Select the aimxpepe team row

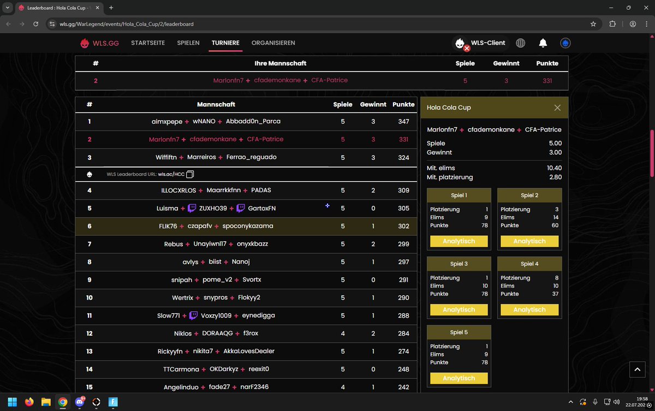pyautogui.click(x=246, y=121)
